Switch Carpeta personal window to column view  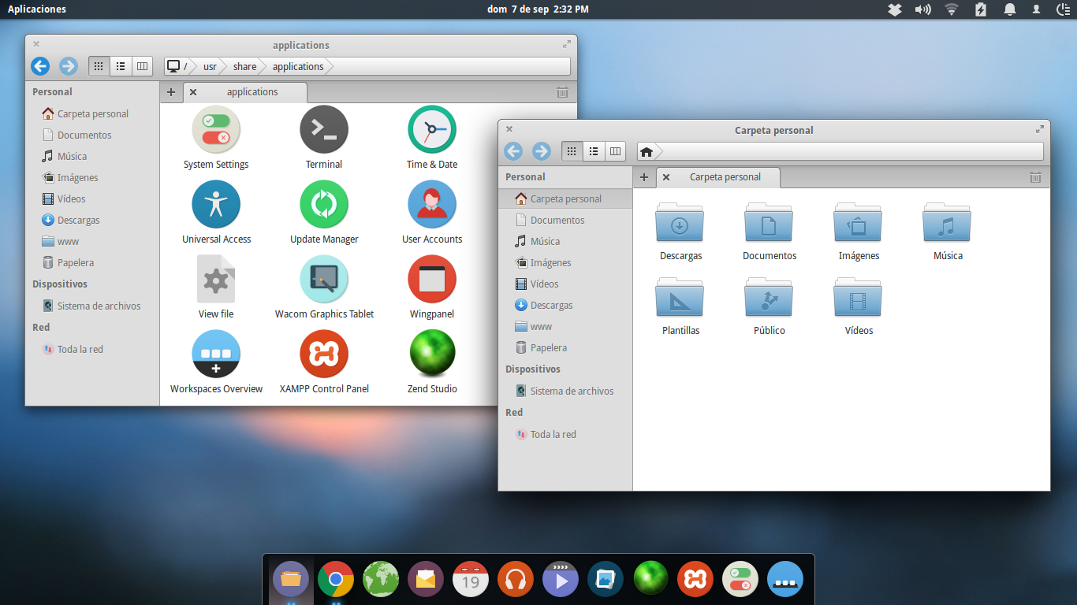615,151
